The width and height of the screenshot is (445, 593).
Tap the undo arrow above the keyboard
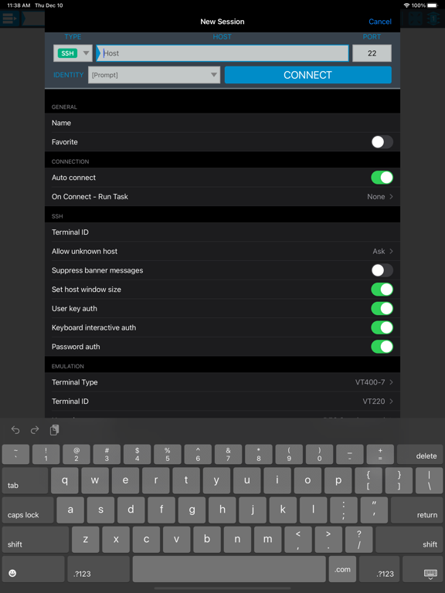point(15,430)
